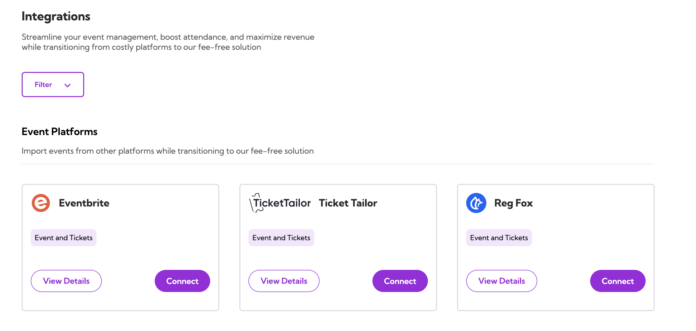Click the Reg Fox blue circular logo
The width and height of the screenshot is (696, 331).
click(476, 203)
